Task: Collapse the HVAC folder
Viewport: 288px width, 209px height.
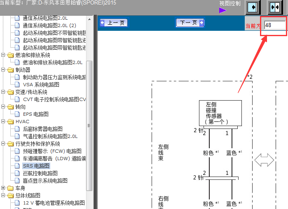Action: click(3, 122)
